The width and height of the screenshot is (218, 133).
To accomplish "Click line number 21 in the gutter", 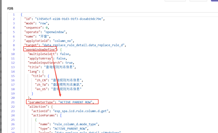I will [x=13, y=102].
